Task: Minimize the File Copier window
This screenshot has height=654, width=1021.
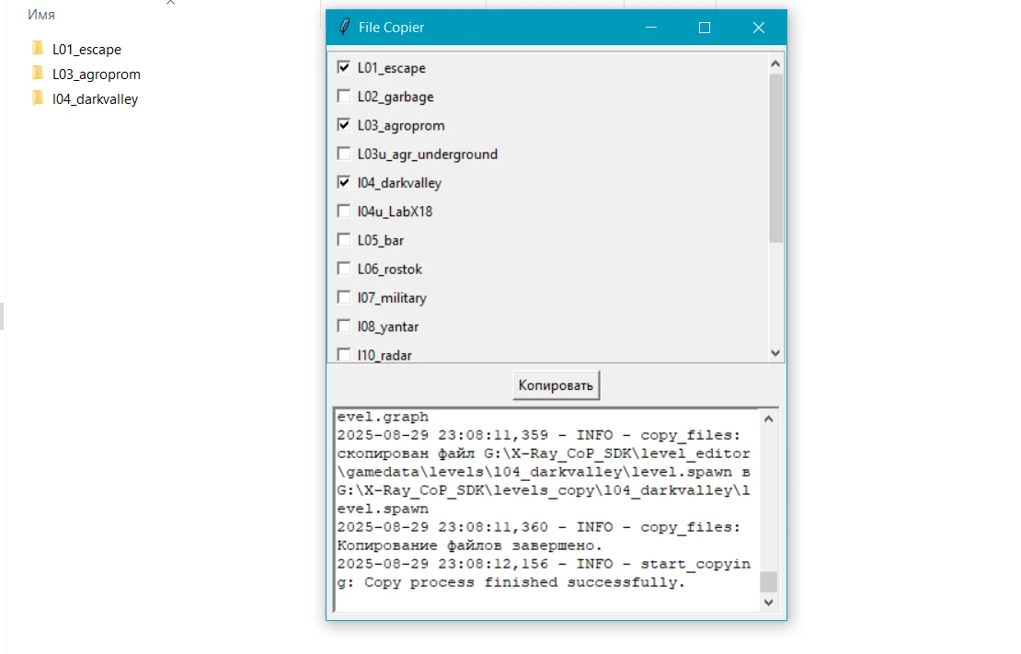Action: (x=651, y=28)
